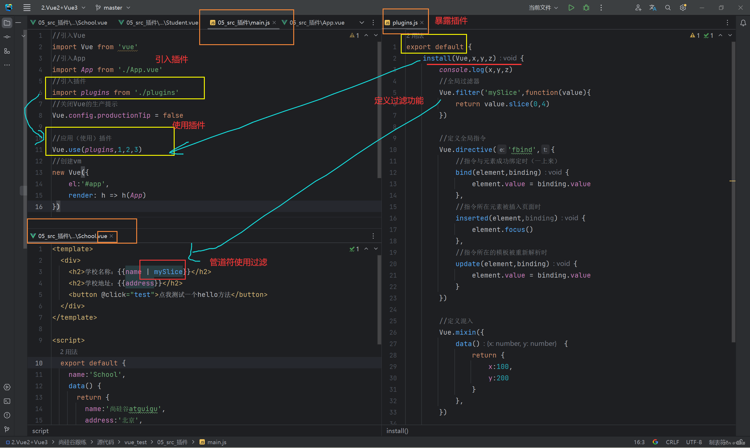Open Search Everywhere magnifier icon
The width and height of the screenshot is (750, 448).
point(668,8)
